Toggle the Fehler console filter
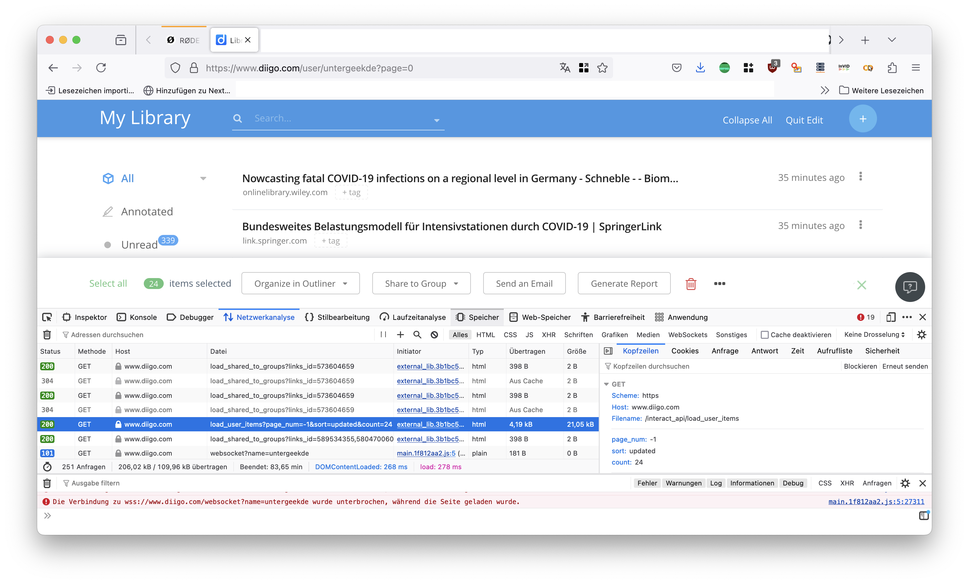 [x=647, y=483]
